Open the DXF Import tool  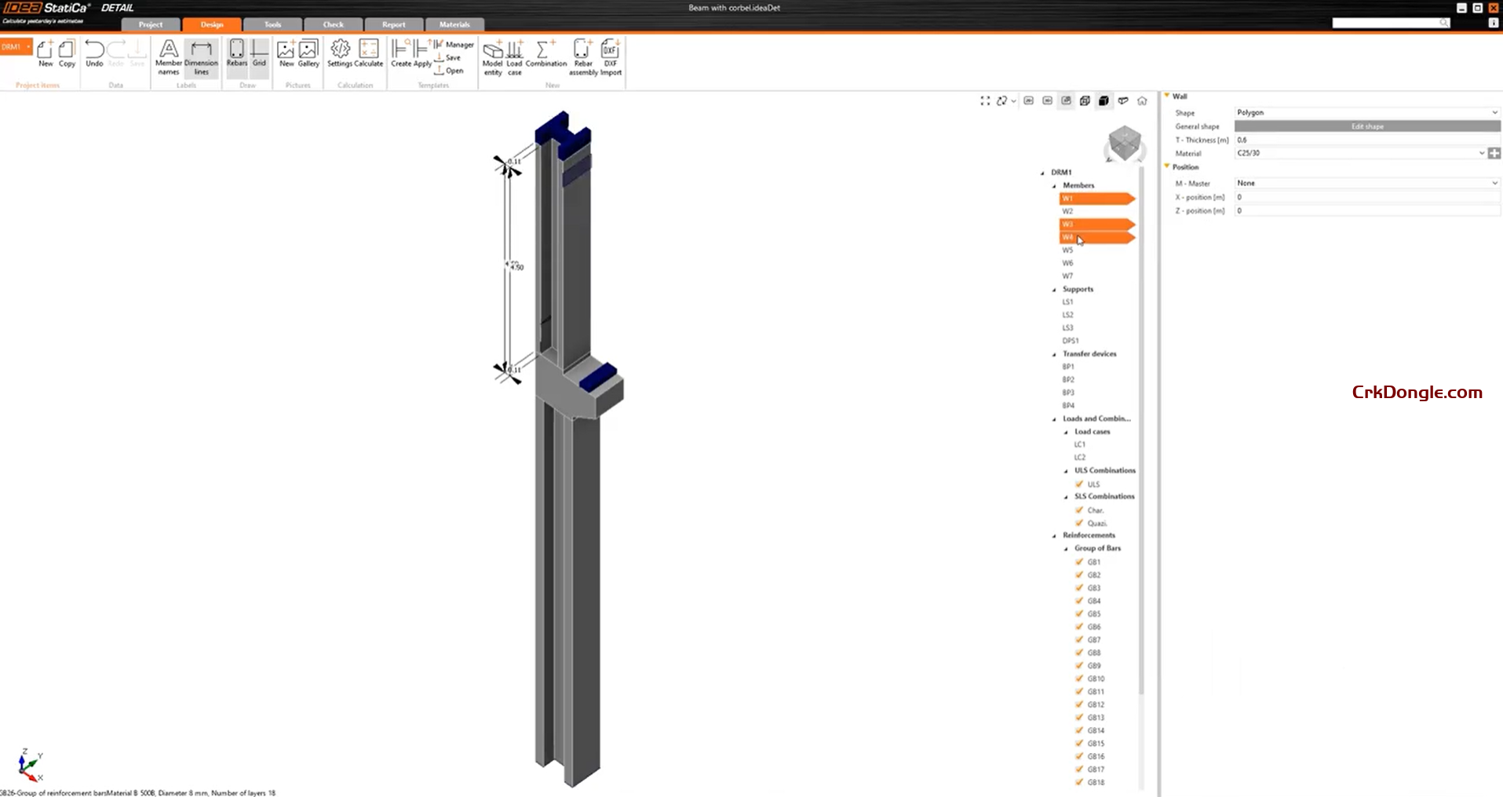click(611, 57)
